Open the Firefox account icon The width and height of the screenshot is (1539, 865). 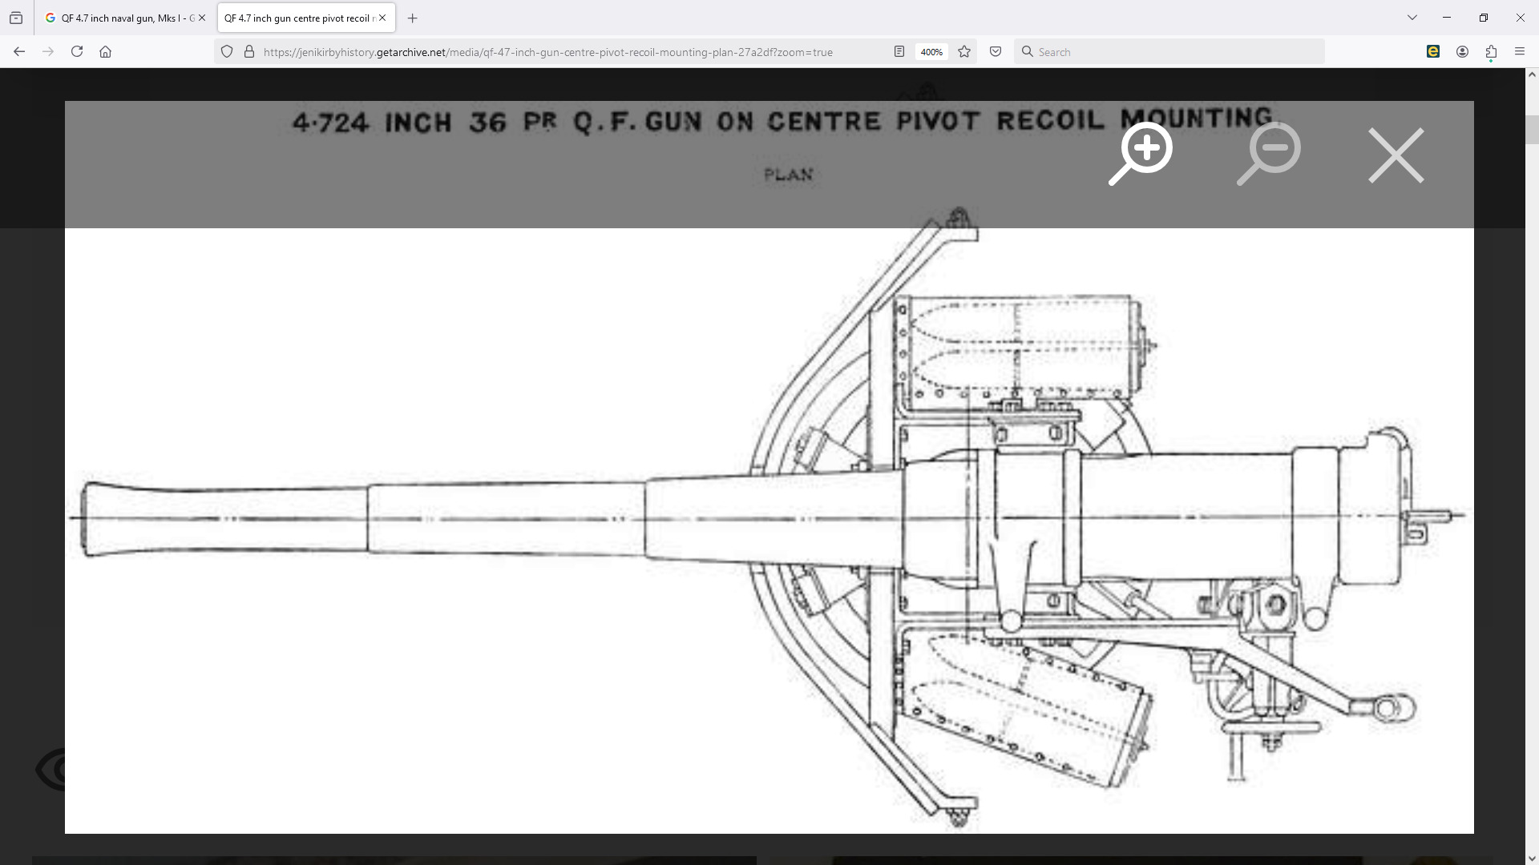pyautogui.click(x=1462, y=52)
